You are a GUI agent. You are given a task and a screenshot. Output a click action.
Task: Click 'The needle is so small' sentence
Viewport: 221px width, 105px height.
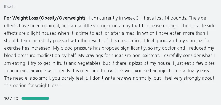tap(28, 78)
